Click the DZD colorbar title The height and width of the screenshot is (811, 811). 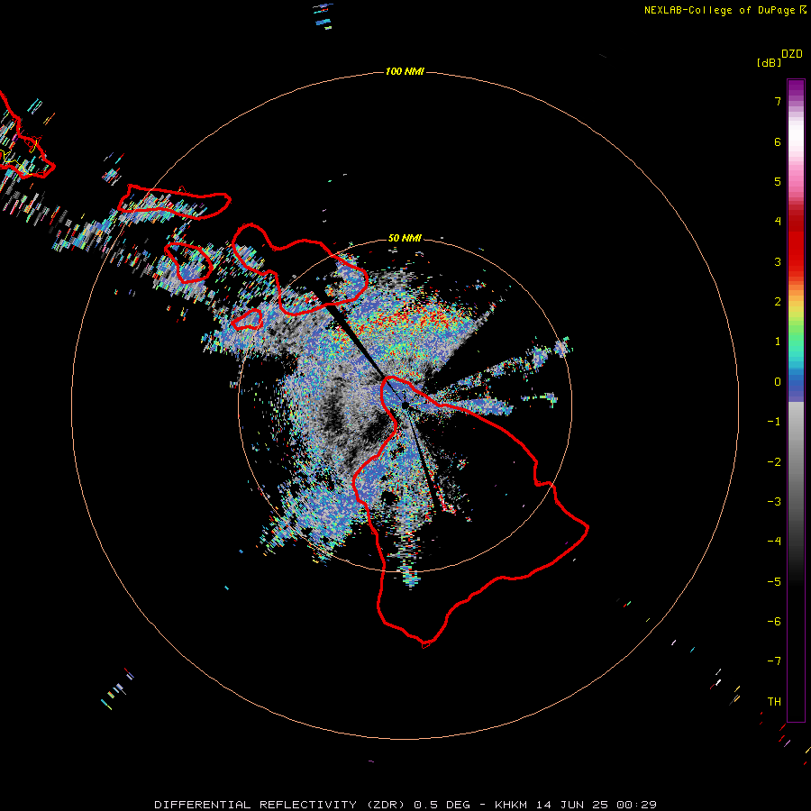tap(792, 54)
